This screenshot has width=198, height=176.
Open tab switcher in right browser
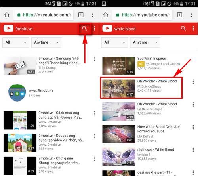click(x=179, y=15)
